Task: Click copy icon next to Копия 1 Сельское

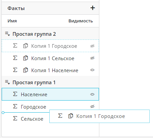Action: (26, 58)
